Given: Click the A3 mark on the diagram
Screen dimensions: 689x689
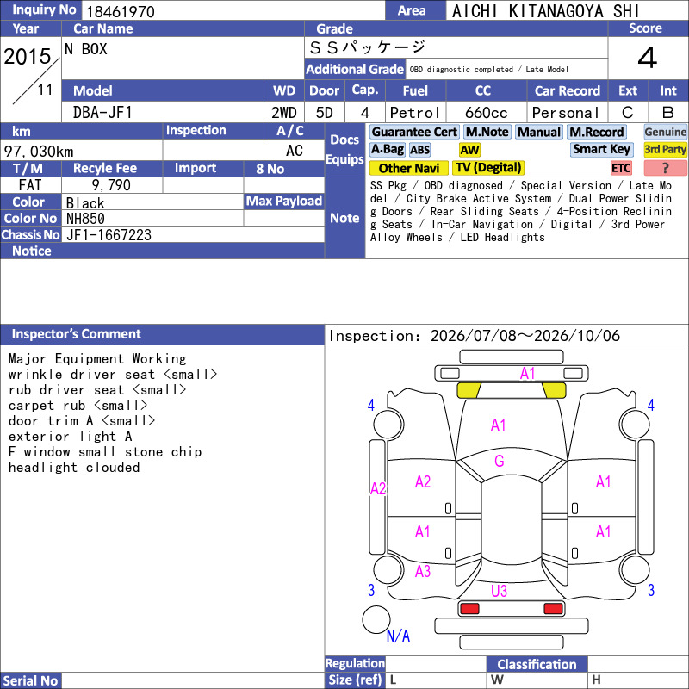Looking at the screenshot, I should [x=423, y=571].
